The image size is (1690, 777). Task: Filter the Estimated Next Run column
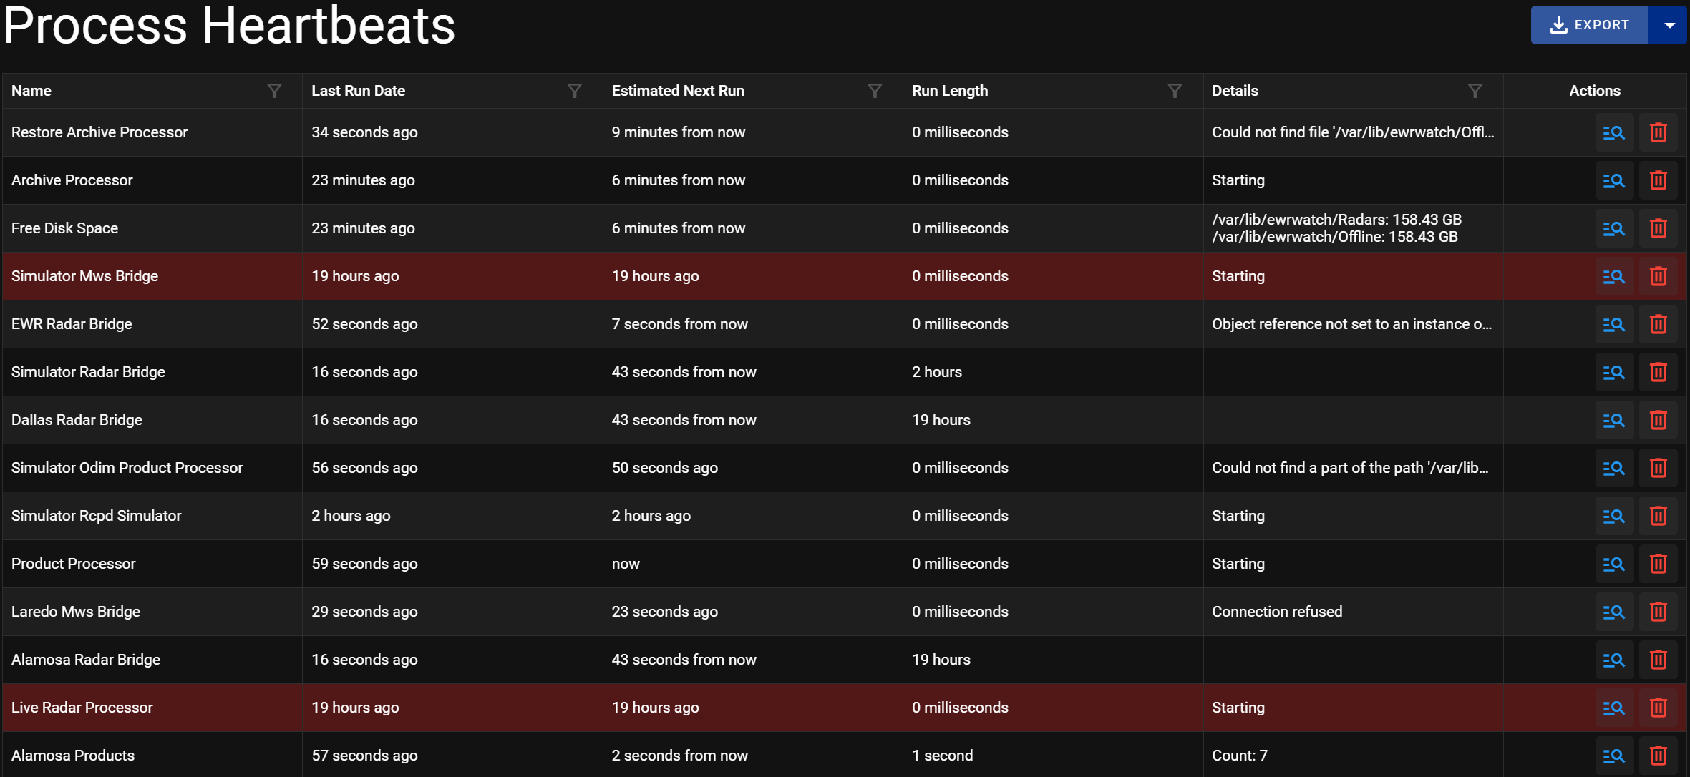tap(875, 91)
